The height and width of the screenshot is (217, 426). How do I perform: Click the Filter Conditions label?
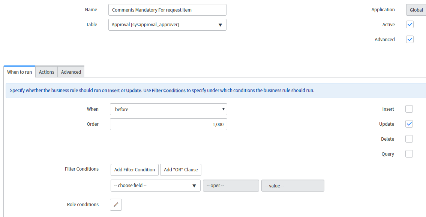(82, 169)
